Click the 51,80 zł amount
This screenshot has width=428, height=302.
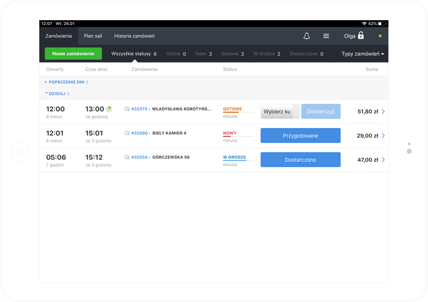(368, 112)
